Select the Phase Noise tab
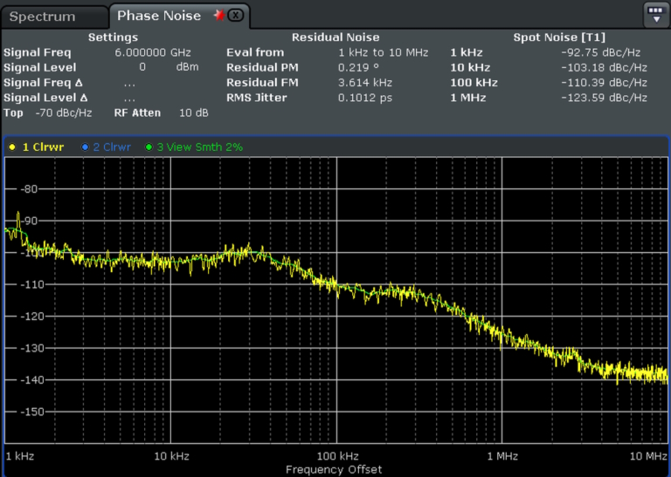Screen dimensions: 671x477 click(158, 16)
